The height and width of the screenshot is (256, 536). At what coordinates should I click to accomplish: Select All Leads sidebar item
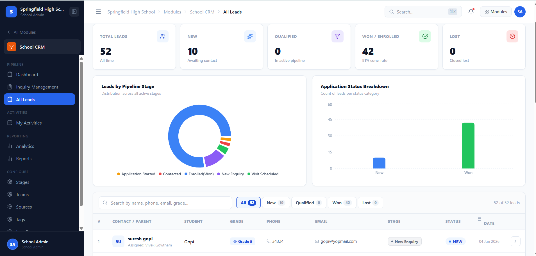[x=39, y=99]
